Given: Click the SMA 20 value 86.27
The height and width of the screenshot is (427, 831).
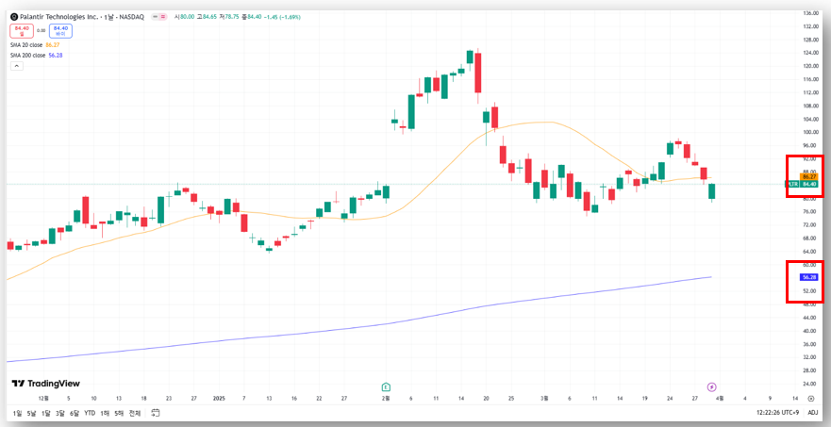Looking at the screenshot, I should (x=53, y=45).
